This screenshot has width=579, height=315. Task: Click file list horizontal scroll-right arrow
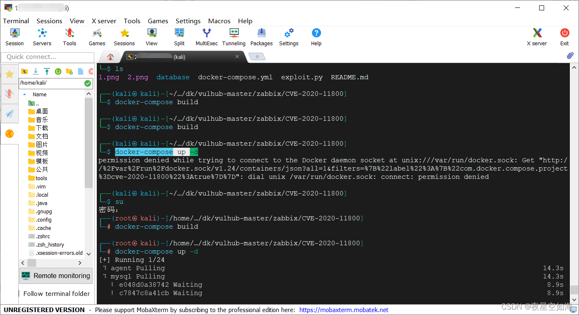[80, 263]
